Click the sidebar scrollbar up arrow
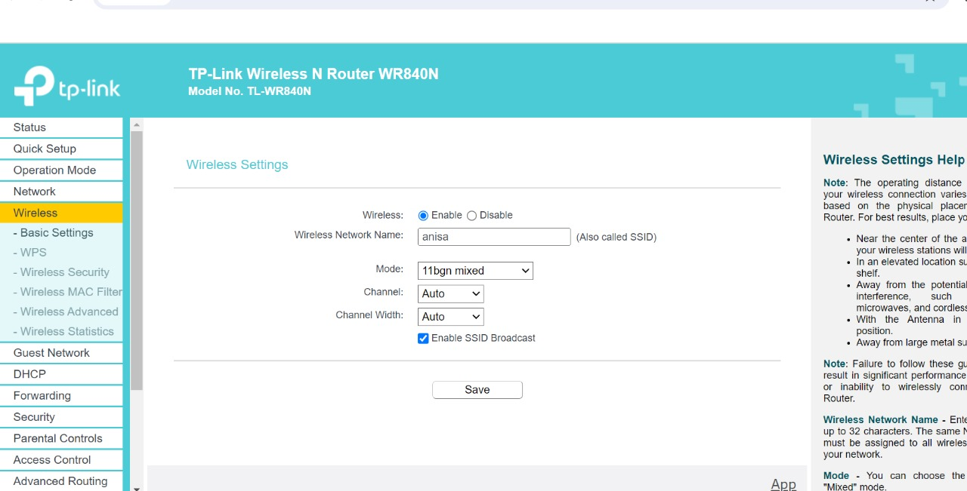The width and height of the screenshot is (967, 491). [x=137, y=124]
